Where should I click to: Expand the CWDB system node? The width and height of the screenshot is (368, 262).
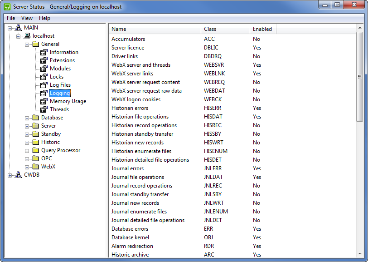[x=10, y=175]
